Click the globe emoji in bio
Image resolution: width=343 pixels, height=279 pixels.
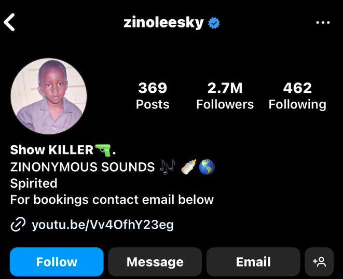coord(207,166)
